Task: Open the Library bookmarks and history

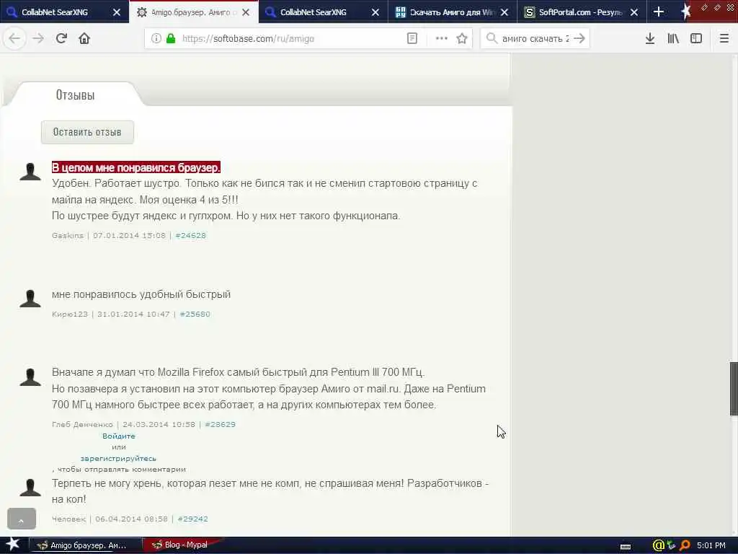Action: [x=673, y=39]
